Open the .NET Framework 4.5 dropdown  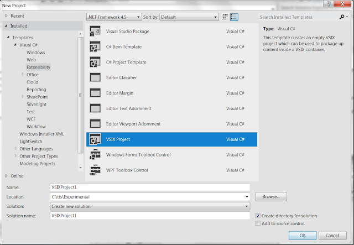coord(114,17)
